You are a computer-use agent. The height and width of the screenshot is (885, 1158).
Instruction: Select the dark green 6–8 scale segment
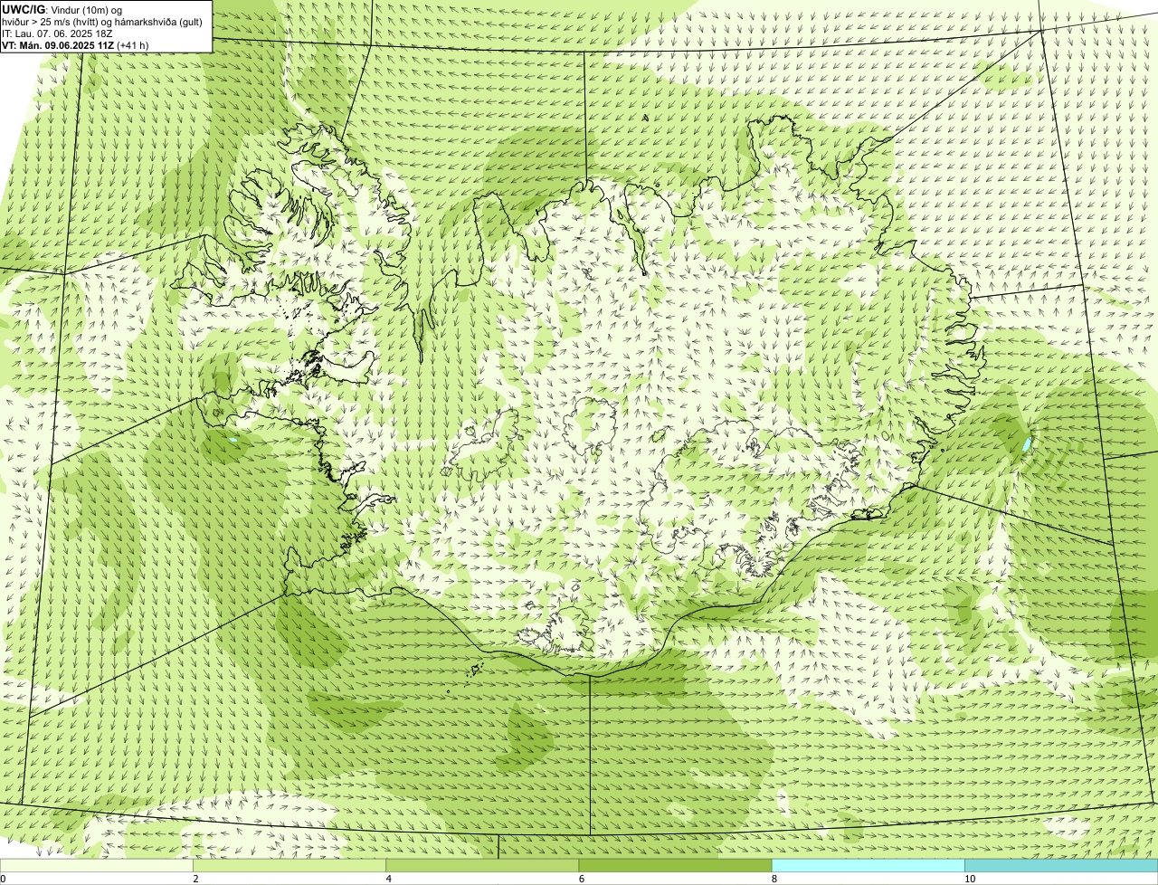click(x=675, y=865)
